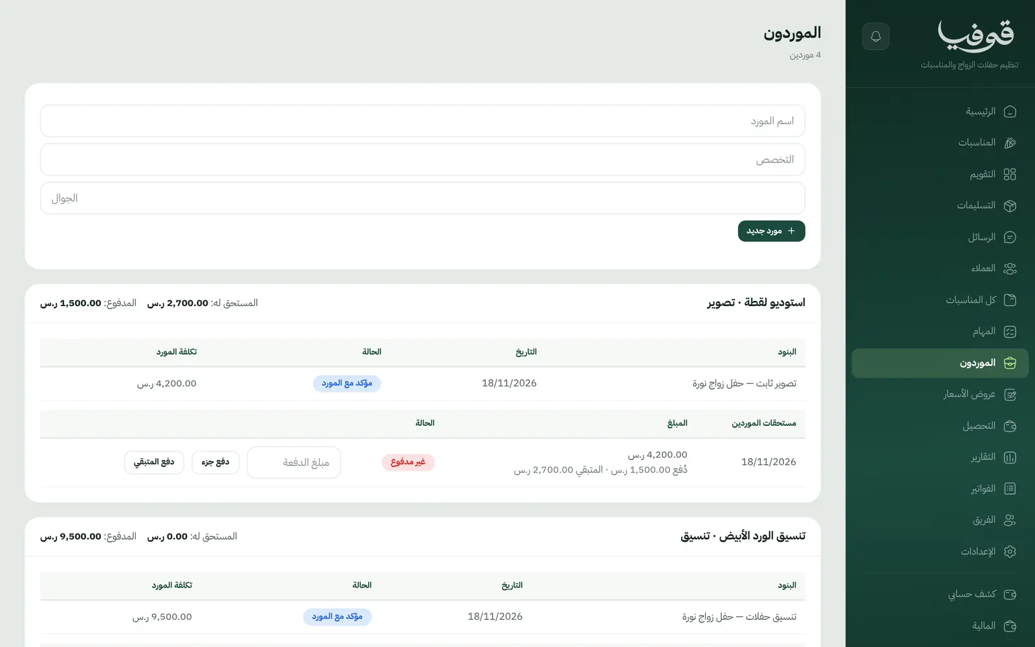The width and height of the screenshot is (1035, 647).
Task: Click the المالية icon in sidebar
Action: (x=1010, y=626)
